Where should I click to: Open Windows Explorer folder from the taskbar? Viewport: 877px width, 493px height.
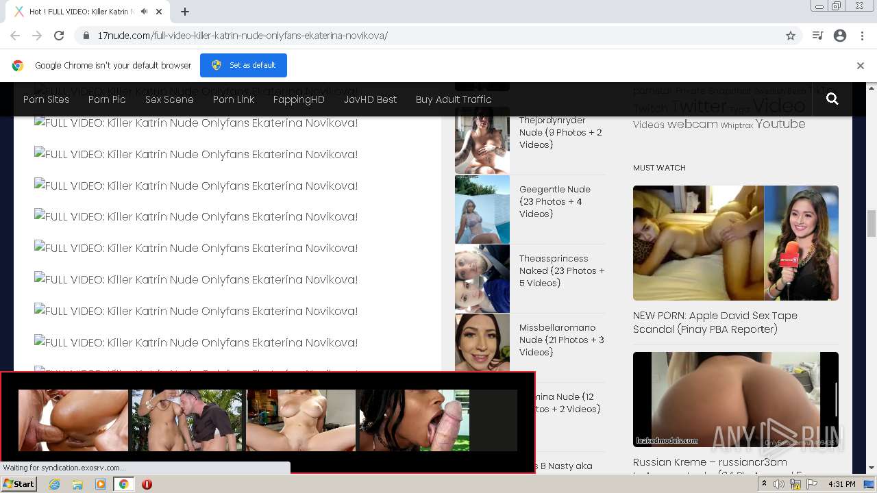coord(77,484)
